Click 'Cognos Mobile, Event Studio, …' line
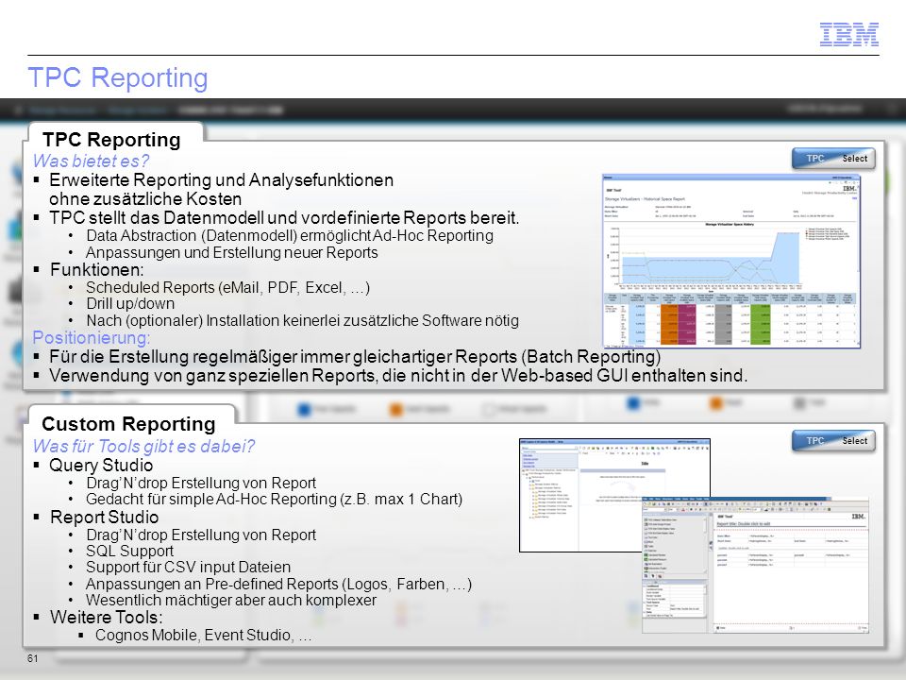The image size is (906, 680). pyautogui.click(x=204, y=635)
